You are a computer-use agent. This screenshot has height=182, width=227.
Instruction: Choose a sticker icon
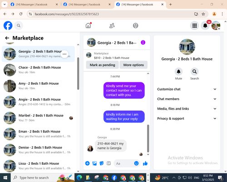pos(102,163)
